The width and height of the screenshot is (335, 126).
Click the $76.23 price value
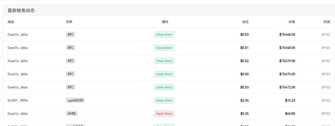click(290, 100)
